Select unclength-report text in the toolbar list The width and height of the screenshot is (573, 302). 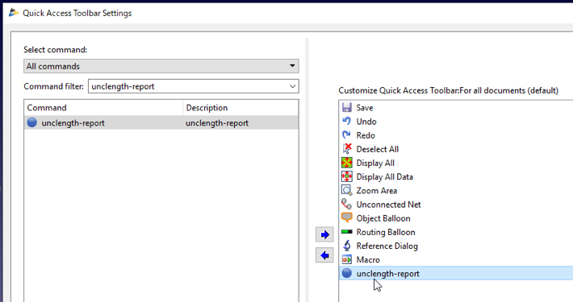point(387,274)
